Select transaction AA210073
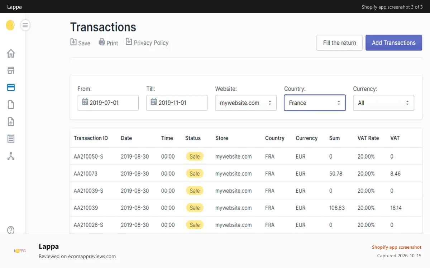This screenshot has height=268, width=430. click(86, 174)
